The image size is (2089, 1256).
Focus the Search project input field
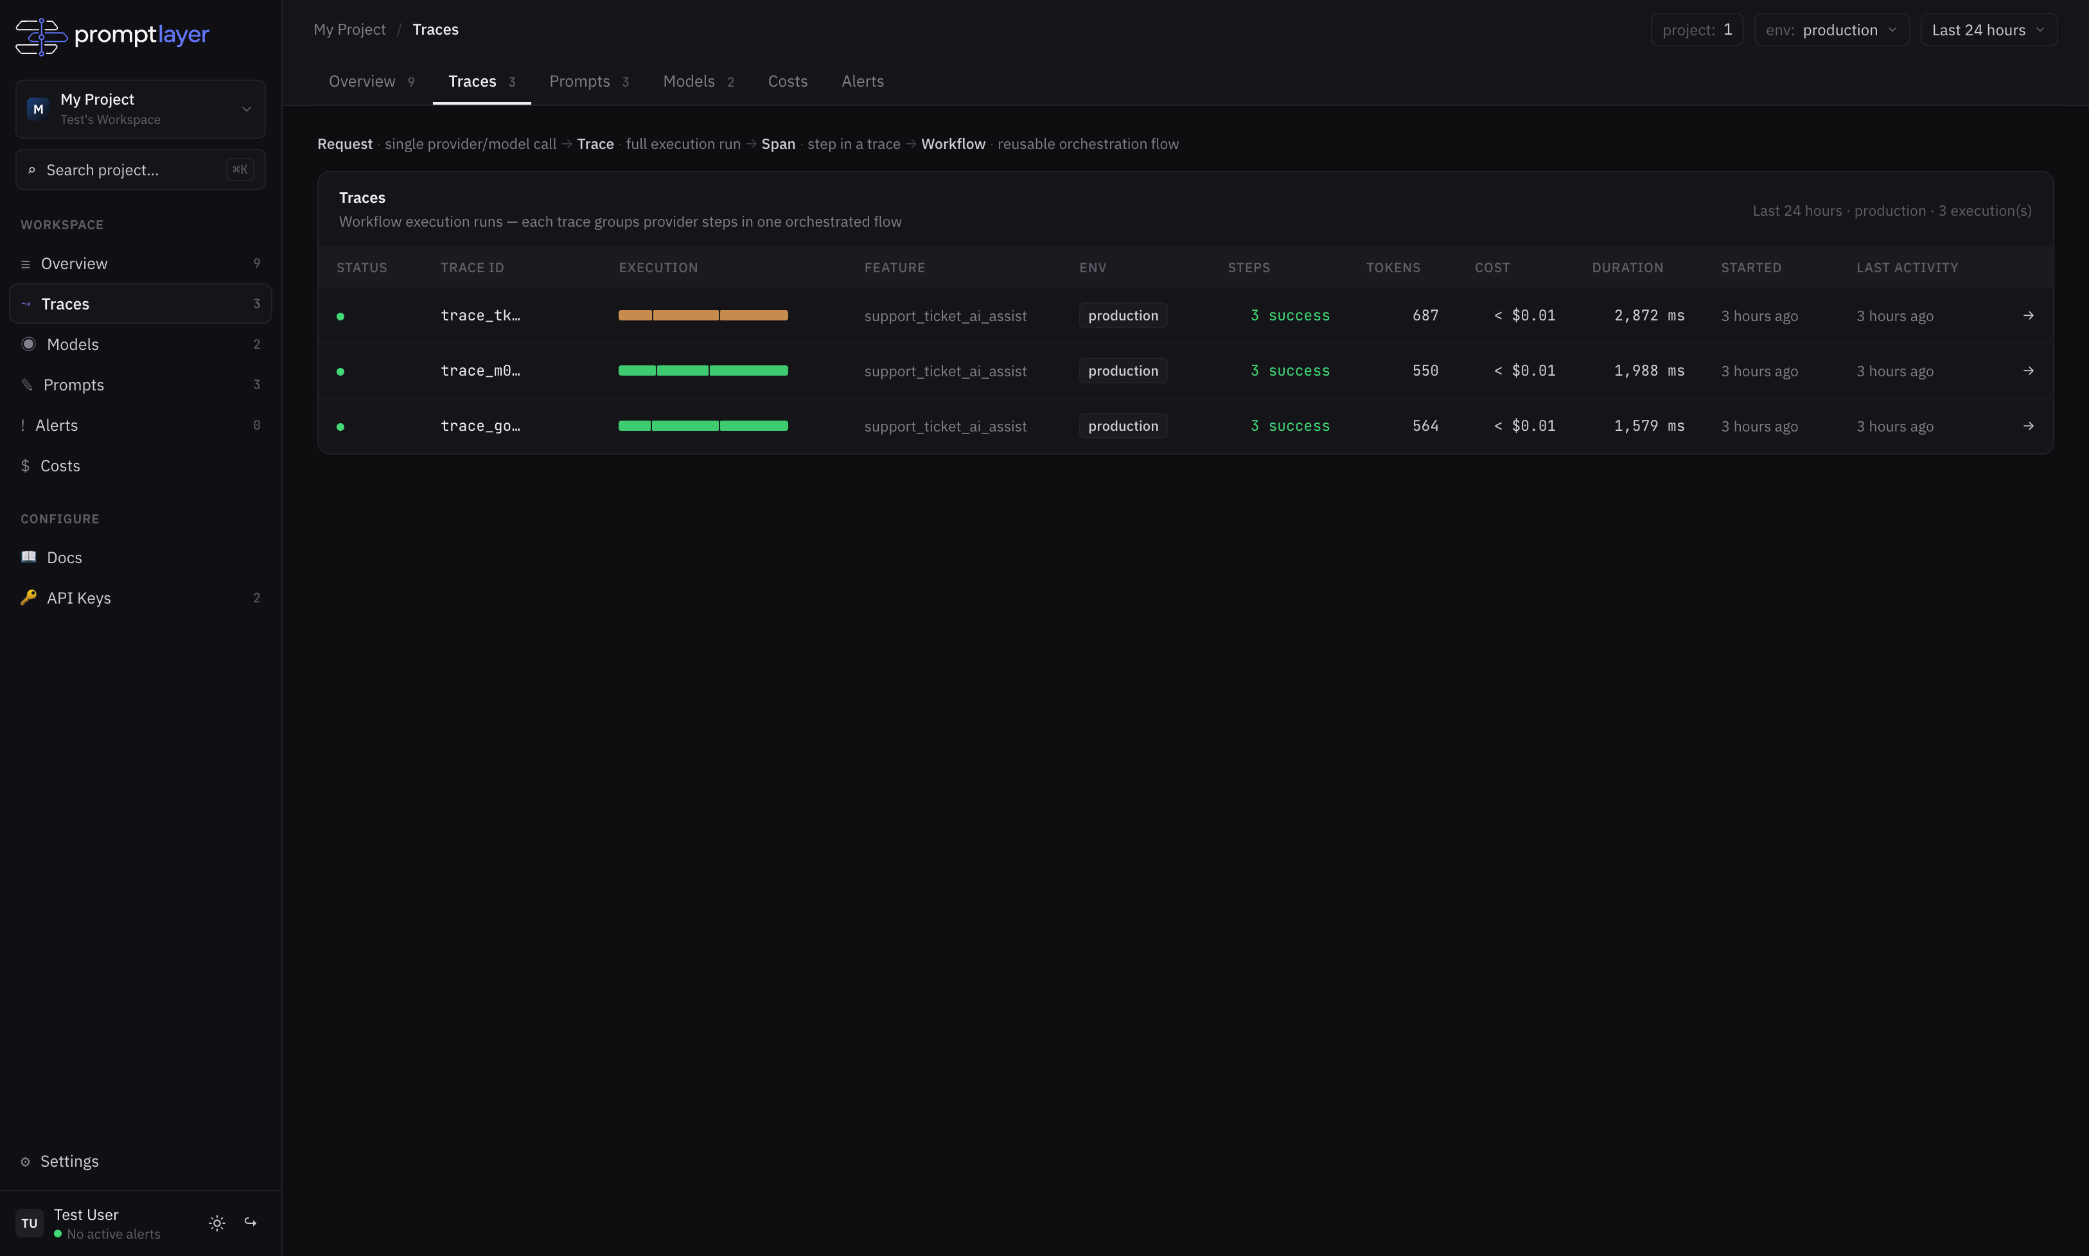[x=141, y=170]
